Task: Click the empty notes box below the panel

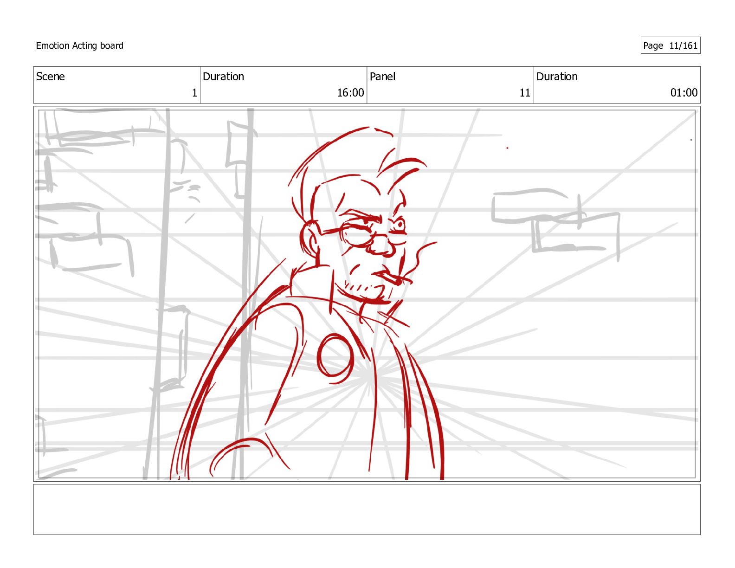Action: (367, 510)
